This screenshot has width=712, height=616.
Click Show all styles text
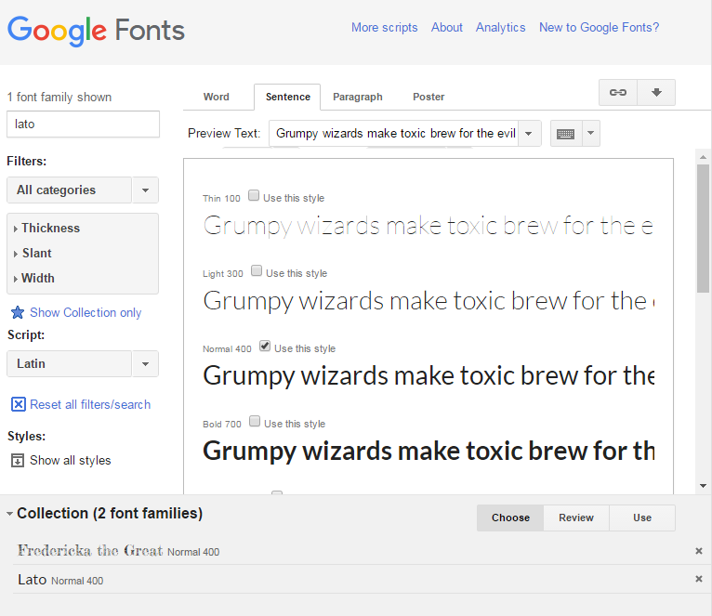tap(71, 460)
